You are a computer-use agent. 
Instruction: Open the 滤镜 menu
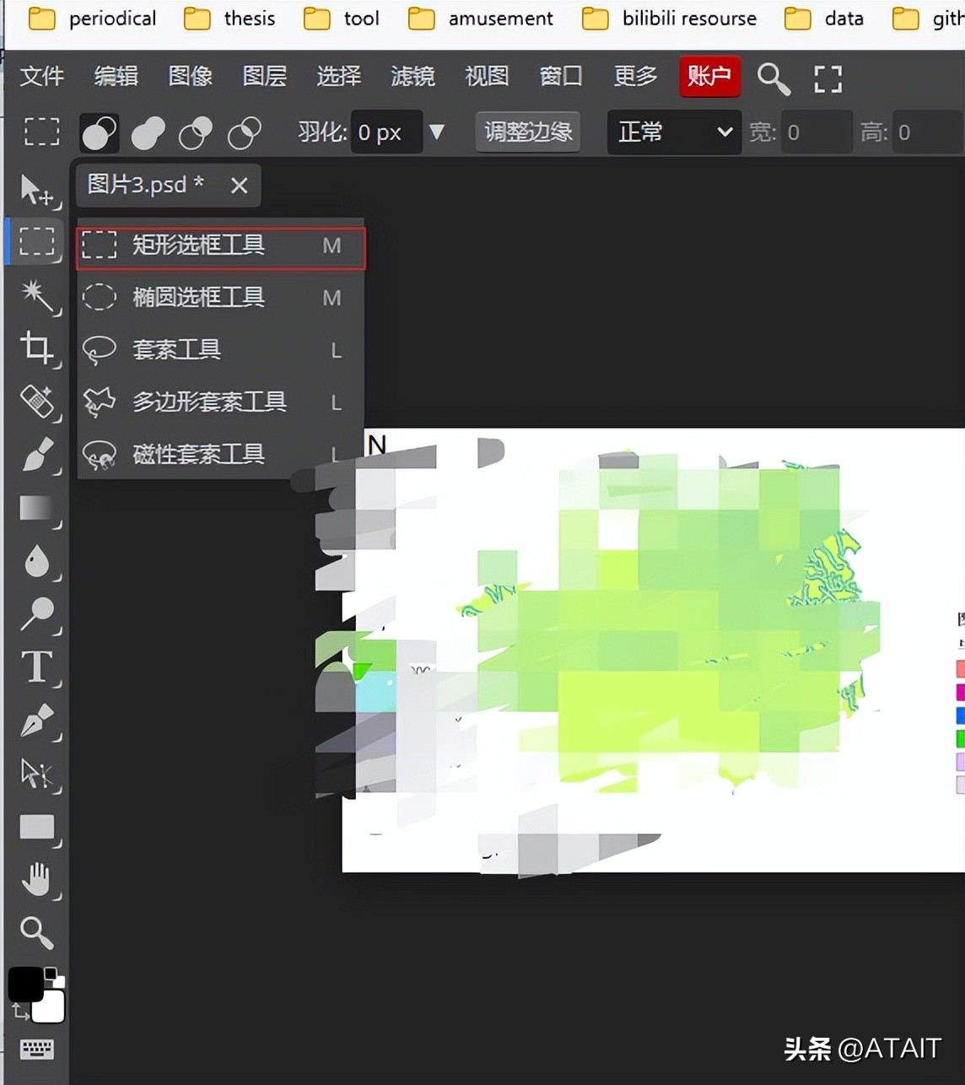tap(412, 77)
